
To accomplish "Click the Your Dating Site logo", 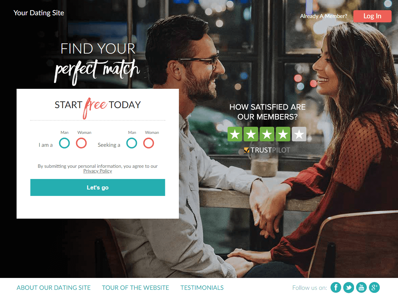I will (x=39, y=13).
